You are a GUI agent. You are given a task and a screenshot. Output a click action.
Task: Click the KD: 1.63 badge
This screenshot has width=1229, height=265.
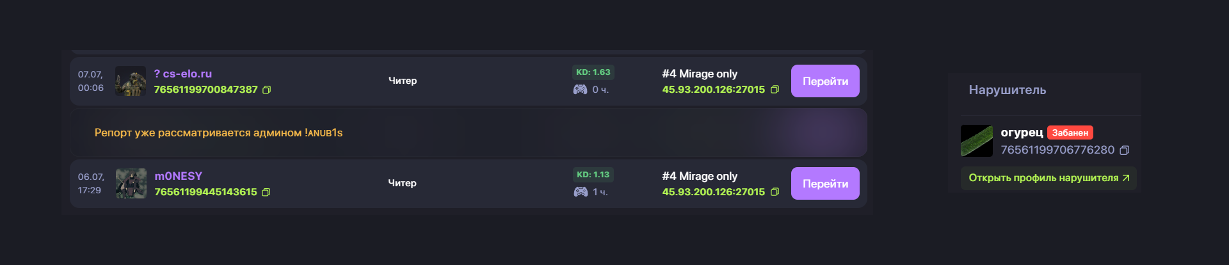[x=593, y=72]
